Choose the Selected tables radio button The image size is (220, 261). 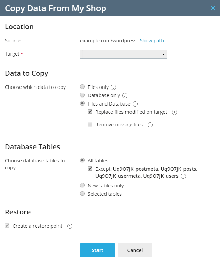click(82, 194)
